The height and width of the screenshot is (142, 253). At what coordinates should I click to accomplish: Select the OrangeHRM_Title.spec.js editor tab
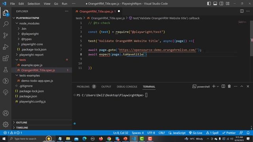click(x=98, y=11)
